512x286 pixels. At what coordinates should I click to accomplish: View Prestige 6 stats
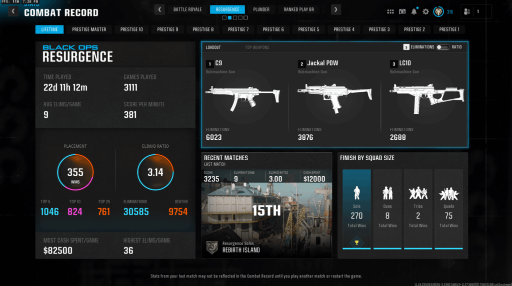[x=273, y=29]
